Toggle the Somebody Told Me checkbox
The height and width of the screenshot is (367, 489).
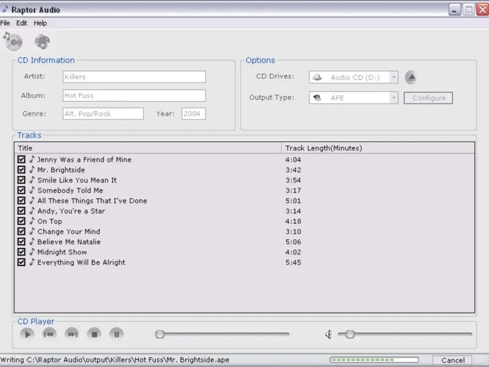(x=21, y=190)
